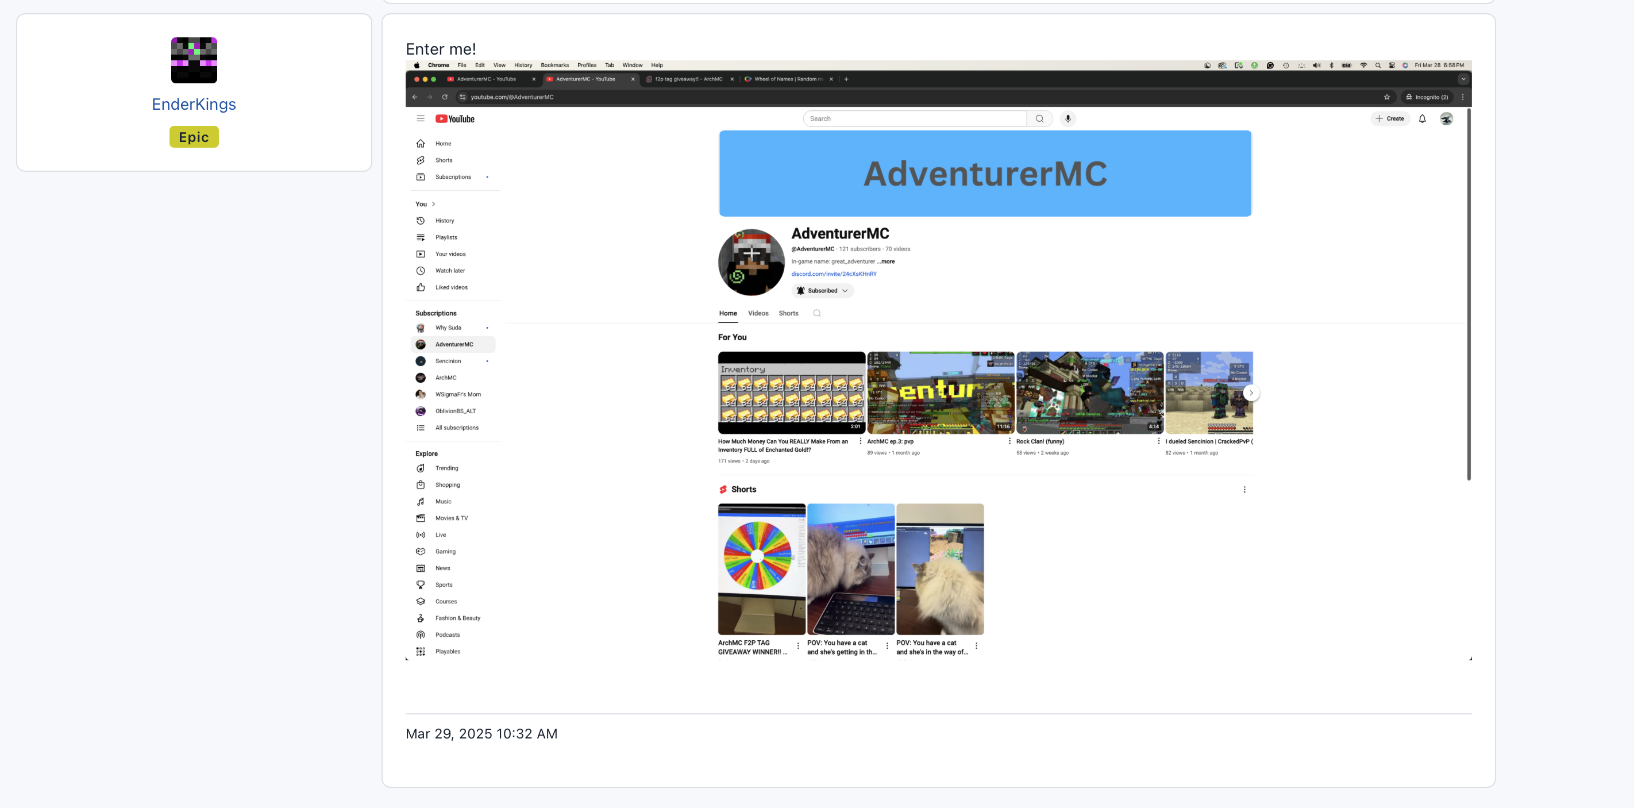Screen dimensions: 1634x808
Task: Open the notifications bell
Action: click(1422, 118)
